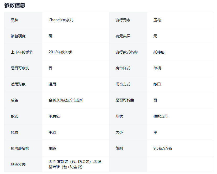Click the 单肩包 value in 款式 row

[54, 116]
